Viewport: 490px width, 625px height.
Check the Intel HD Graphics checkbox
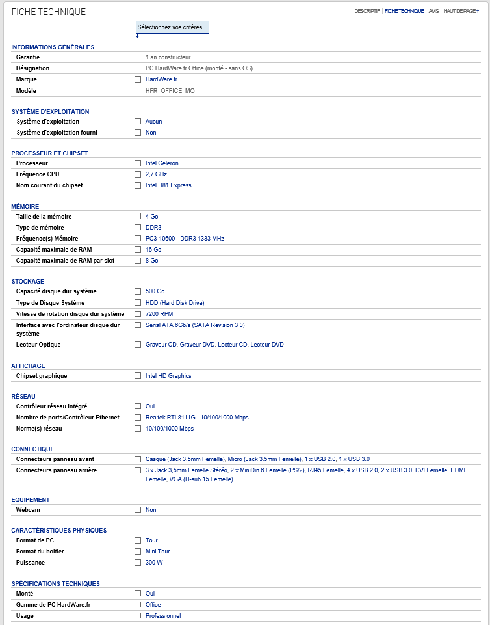138,375
